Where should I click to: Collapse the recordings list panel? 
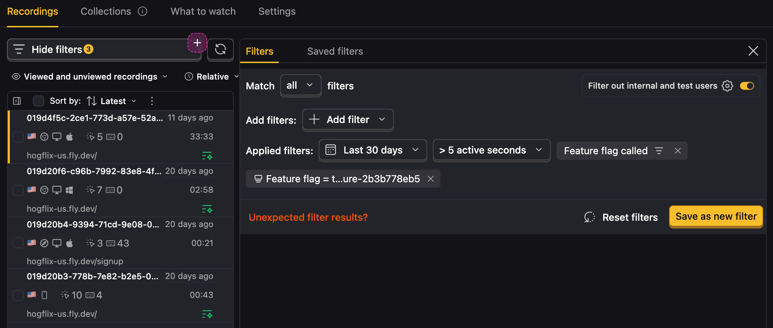tap(16, 101)
